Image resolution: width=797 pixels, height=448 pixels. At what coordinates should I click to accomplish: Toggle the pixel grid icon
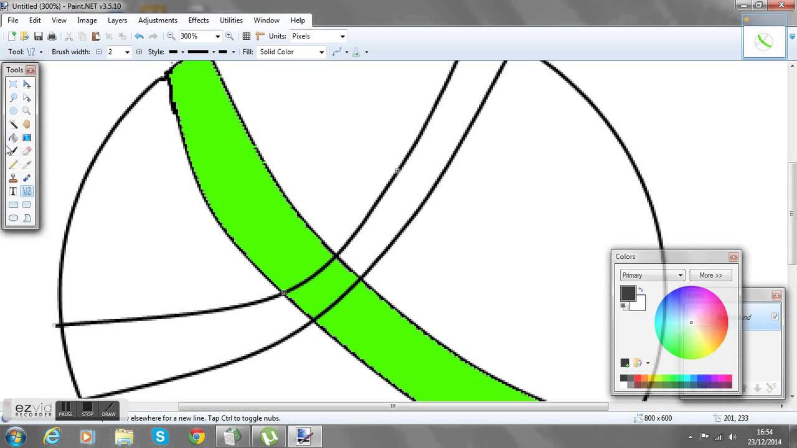(x=247, y=36)
